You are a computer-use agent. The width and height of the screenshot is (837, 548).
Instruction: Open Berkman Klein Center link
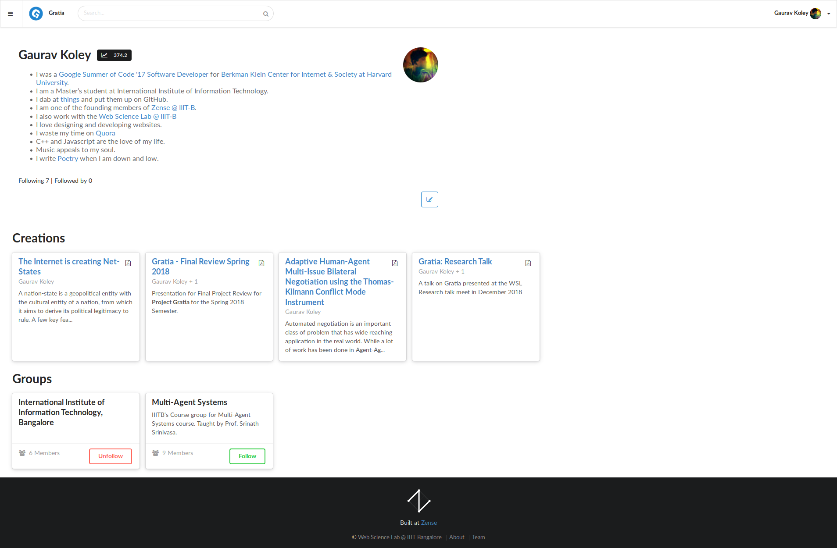pos(306,75)
